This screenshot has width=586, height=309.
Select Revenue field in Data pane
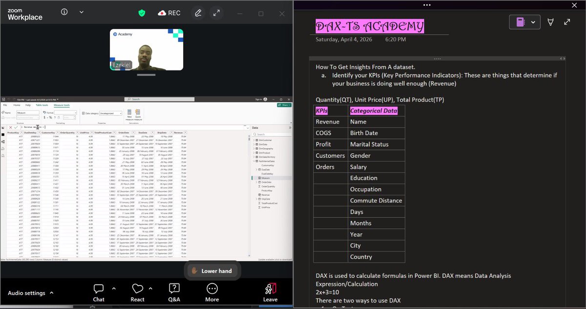(x=266, y=195)
